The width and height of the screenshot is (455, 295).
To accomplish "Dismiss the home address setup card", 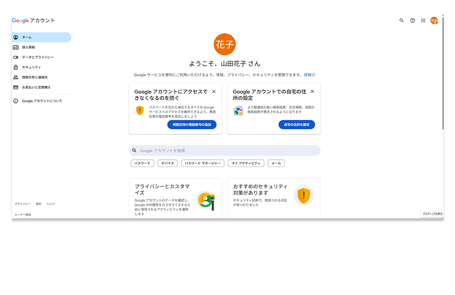I will [312, 92].
